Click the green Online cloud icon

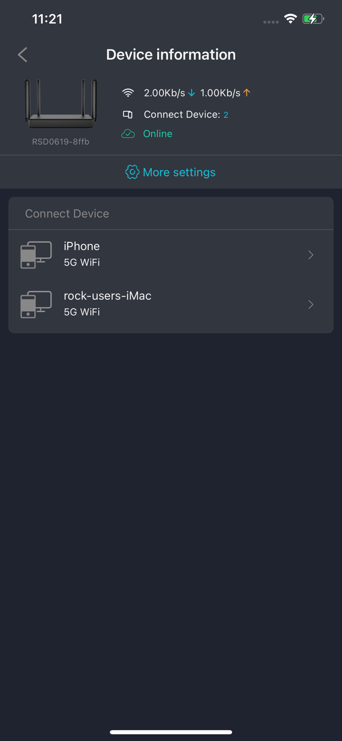[128, 133]
